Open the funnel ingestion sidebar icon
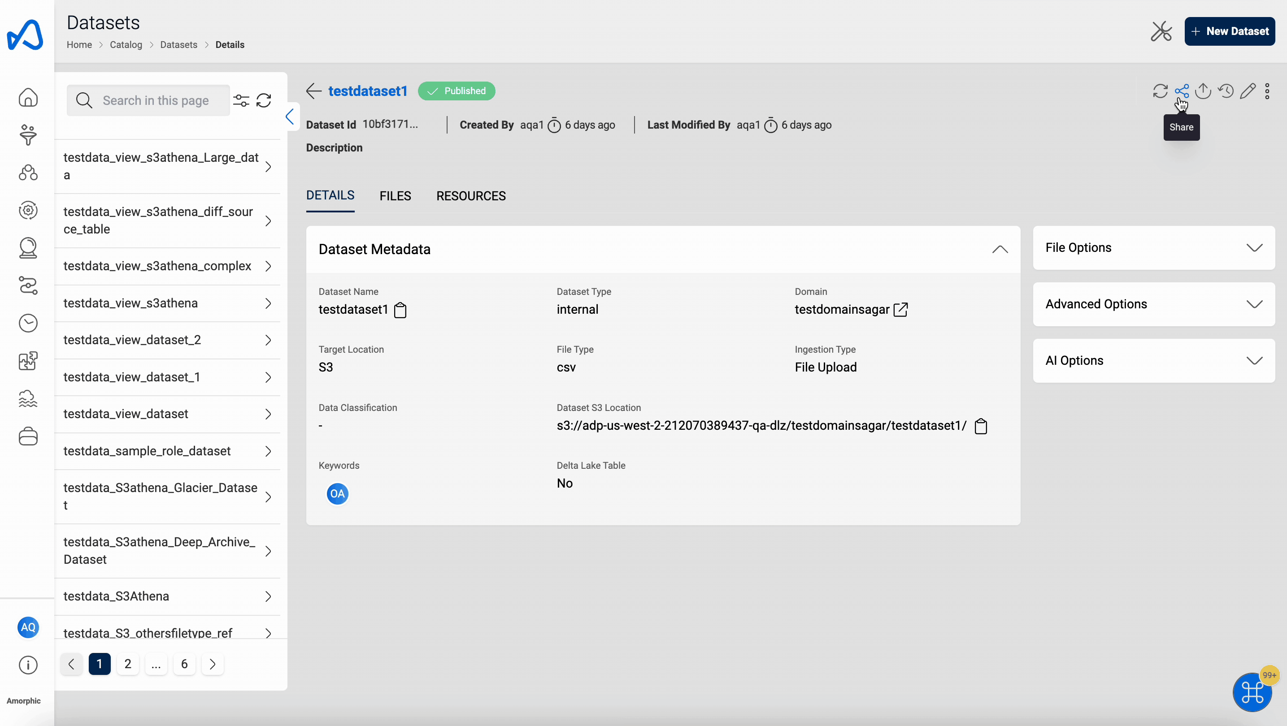 coord(28,135)
